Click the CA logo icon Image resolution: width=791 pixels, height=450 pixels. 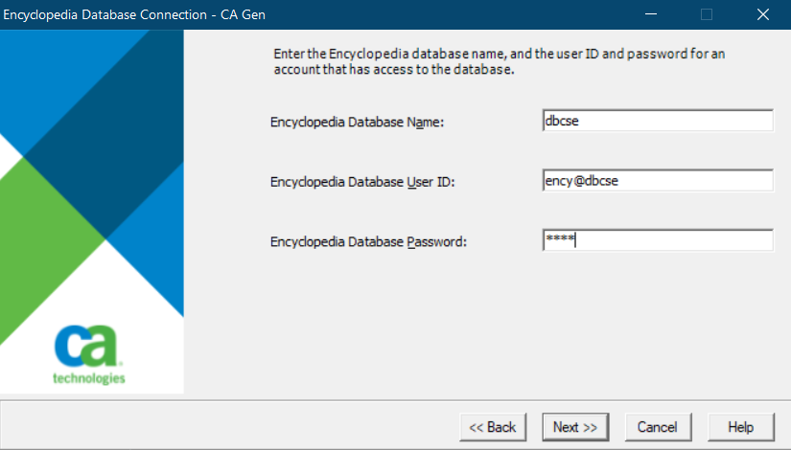pyautogui.click(x=89, y=346)
